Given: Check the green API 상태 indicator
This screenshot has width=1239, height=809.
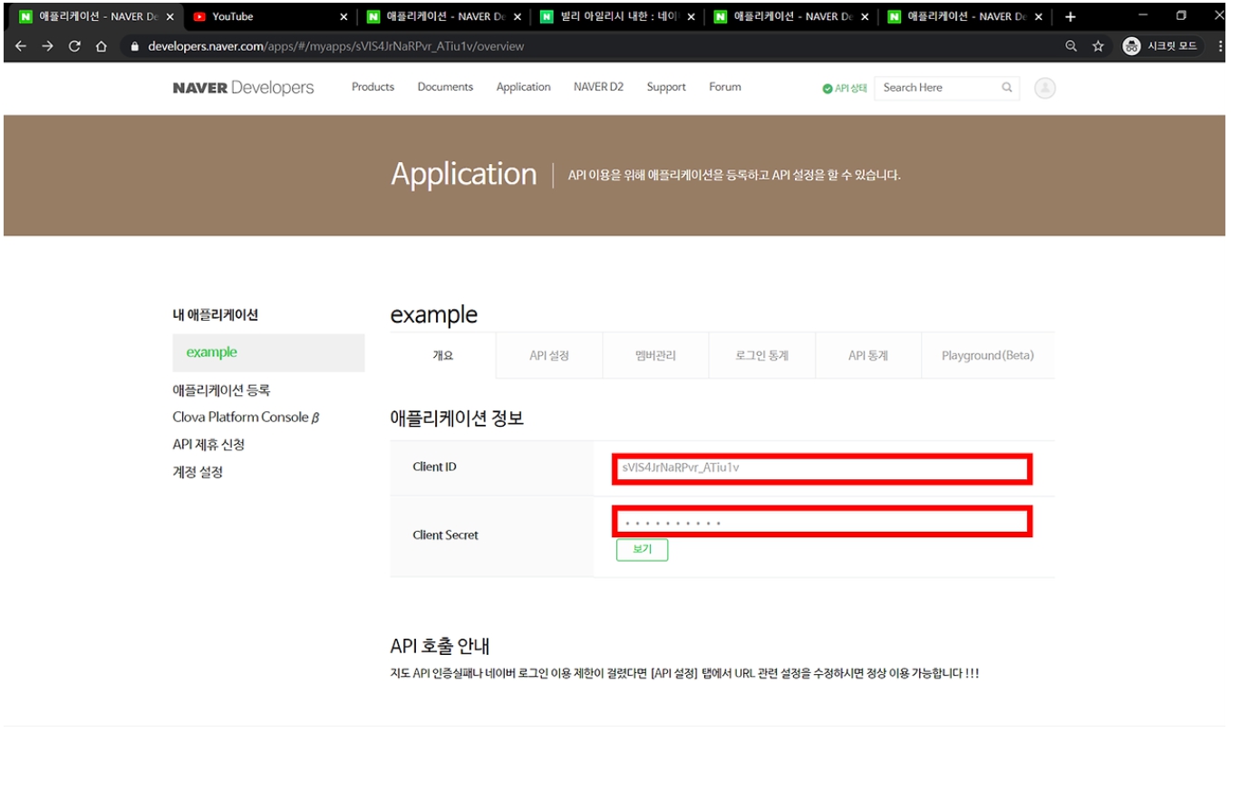Looking at the screenshot, I should tap(845, 88).
